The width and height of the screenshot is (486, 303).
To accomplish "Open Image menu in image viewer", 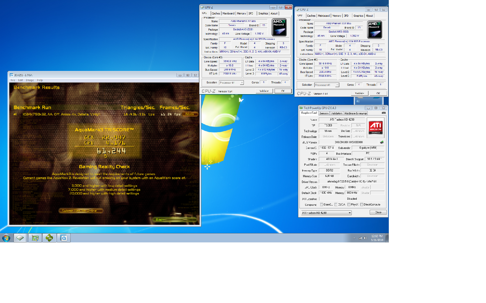I will (x=30, y=80).
